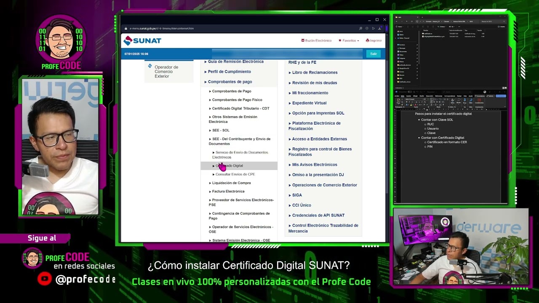539x303 pixels.
Task: Switch to Word's Diseño tab
Action: click(421, 96)
